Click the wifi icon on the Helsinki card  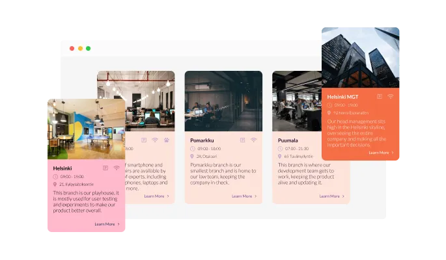pyautogui.click(x=117, y=168)
